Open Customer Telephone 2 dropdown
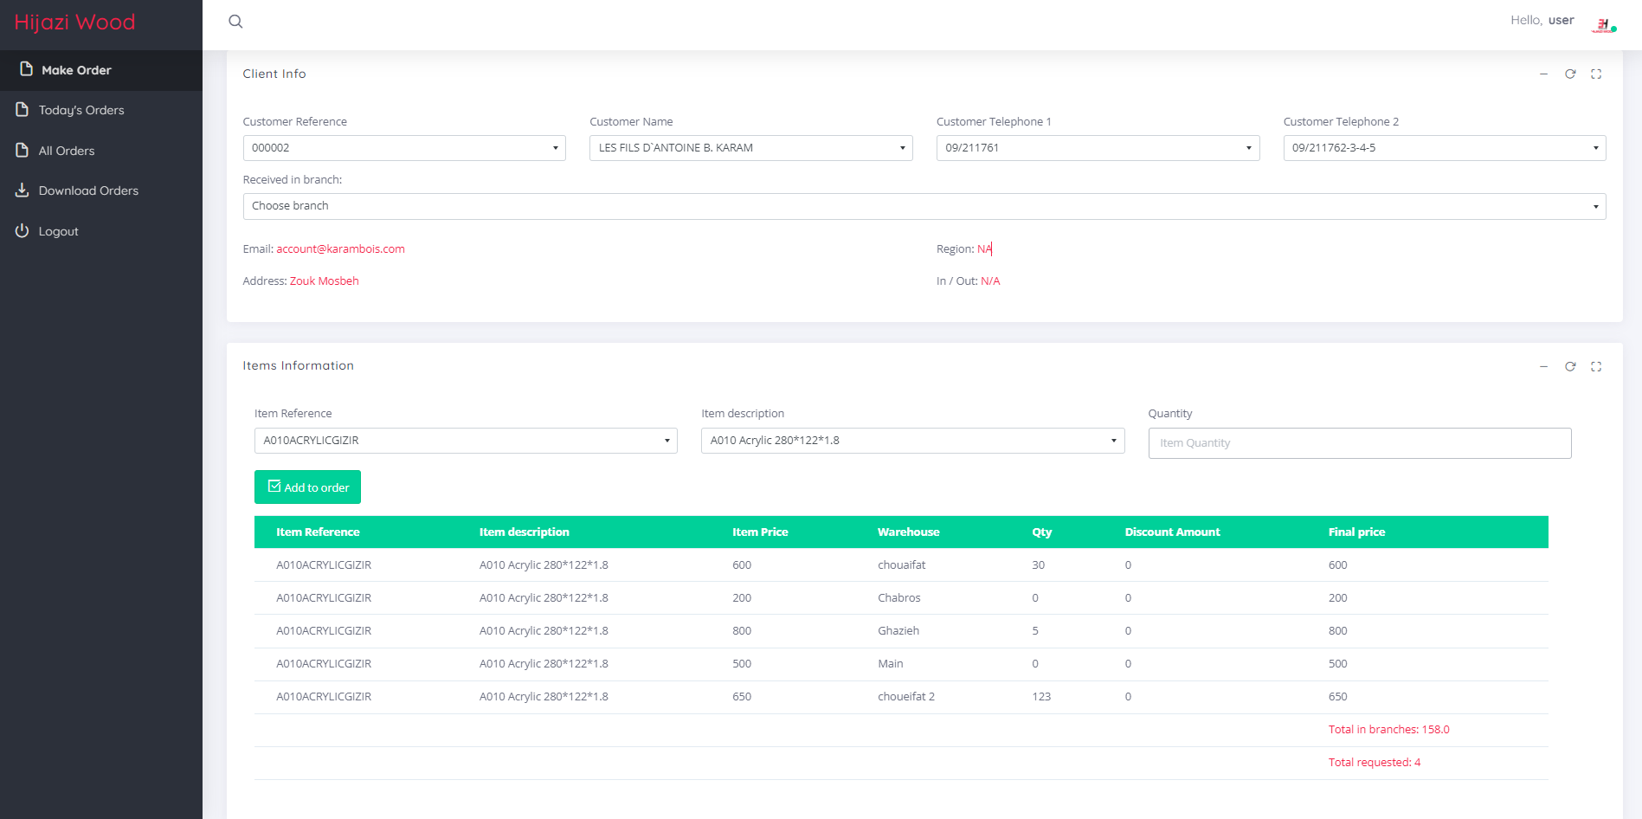 1444,148
